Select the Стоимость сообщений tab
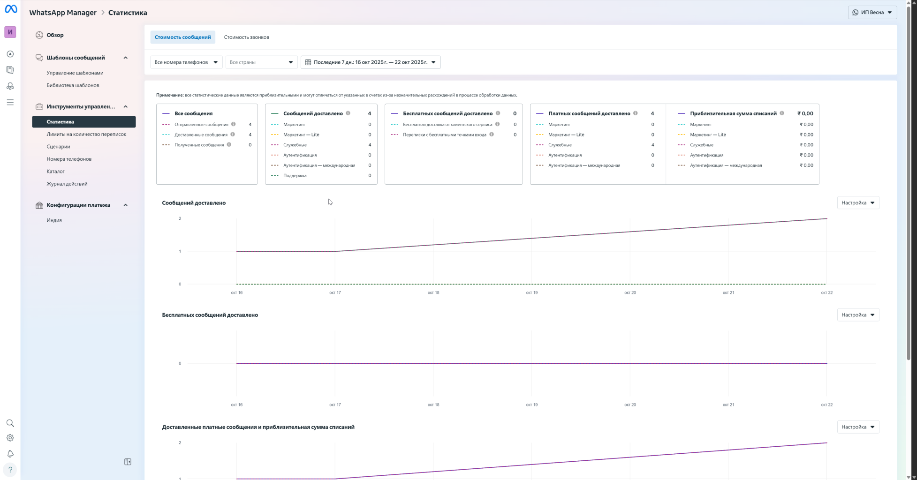 click(x=182, y=37)
